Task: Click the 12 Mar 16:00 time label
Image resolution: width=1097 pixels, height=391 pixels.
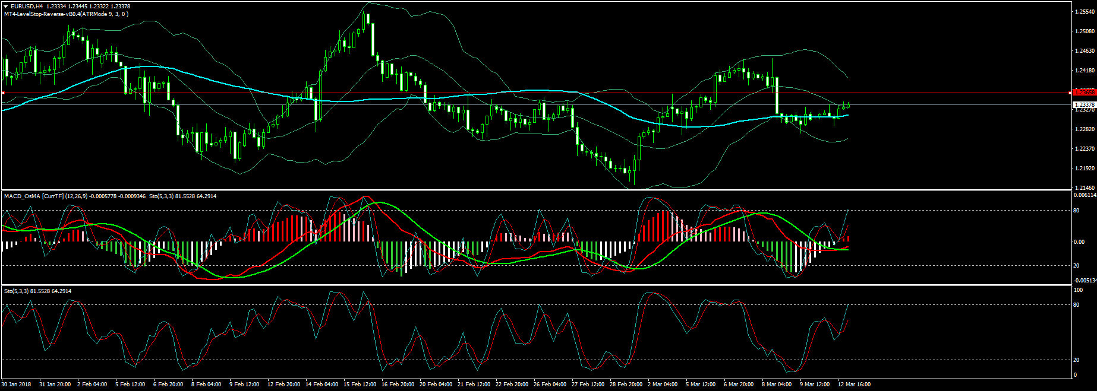Action: tap(854, 384)
